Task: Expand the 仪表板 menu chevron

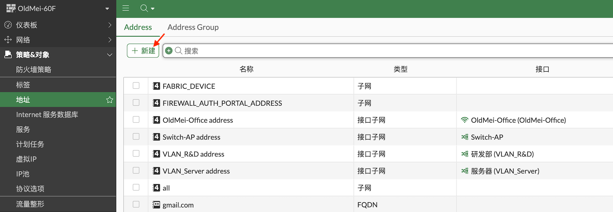Action: coord(110,25)
